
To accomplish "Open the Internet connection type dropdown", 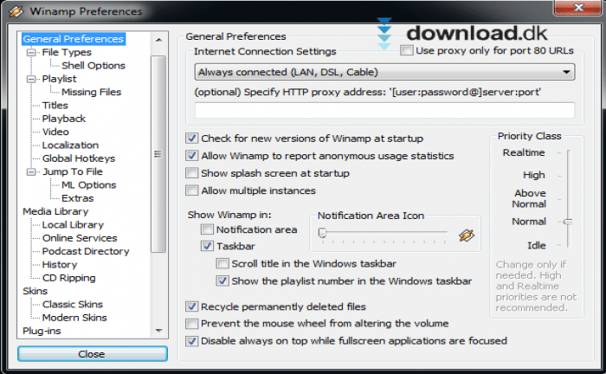I will click(x=384, y=72).
